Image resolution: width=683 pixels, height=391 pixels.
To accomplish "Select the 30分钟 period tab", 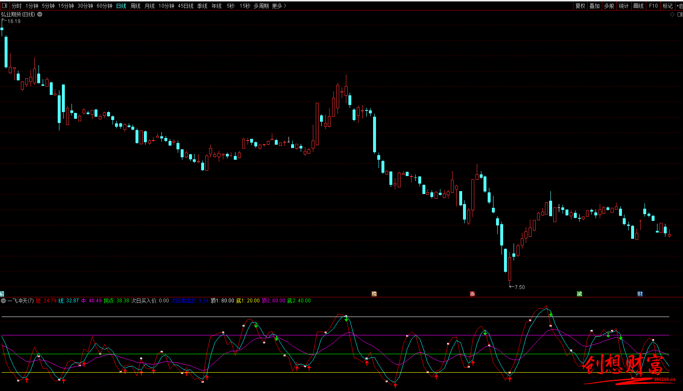I will 85,6.
